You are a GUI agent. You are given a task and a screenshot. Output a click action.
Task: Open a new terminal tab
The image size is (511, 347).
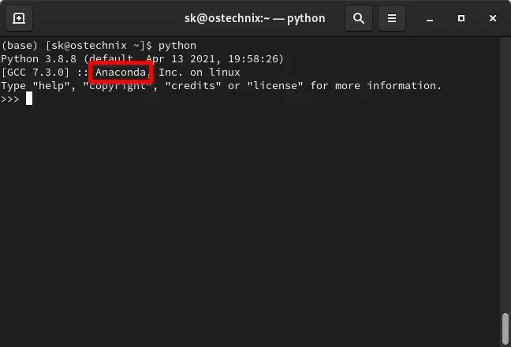[x=19, y=18]
